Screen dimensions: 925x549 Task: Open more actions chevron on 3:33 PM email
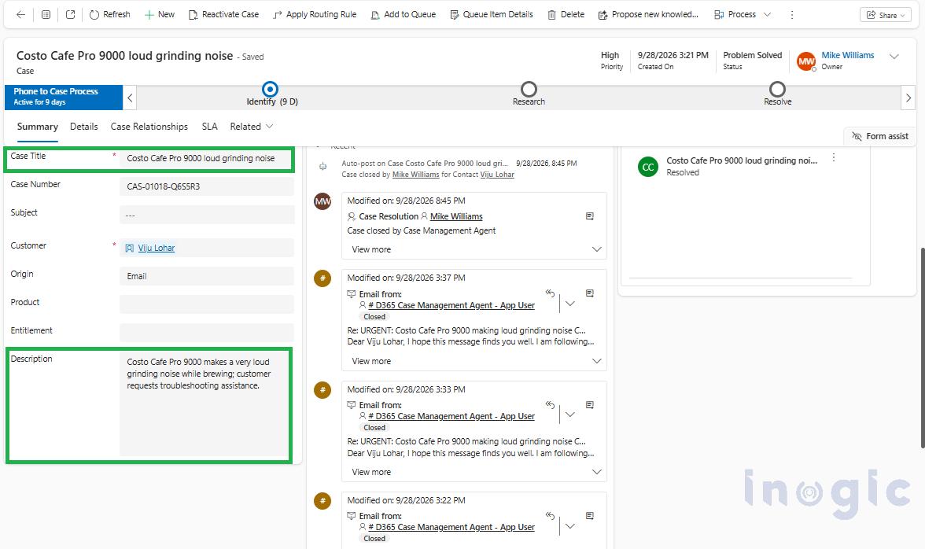point(569,415)
